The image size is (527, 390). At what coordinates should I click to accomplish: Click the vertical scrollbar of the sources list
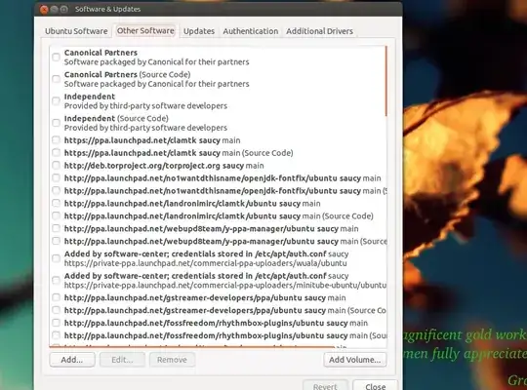[x=386, y=81]
